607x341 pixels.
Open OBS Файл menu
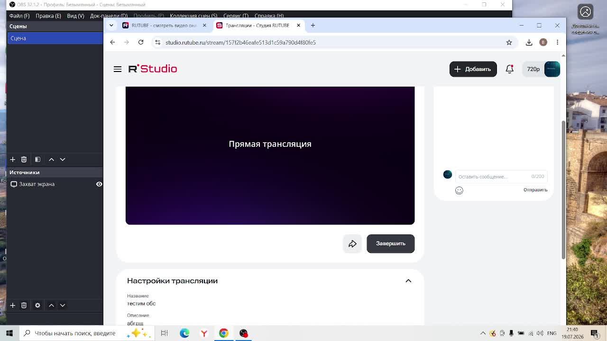[x=19, y=16]
